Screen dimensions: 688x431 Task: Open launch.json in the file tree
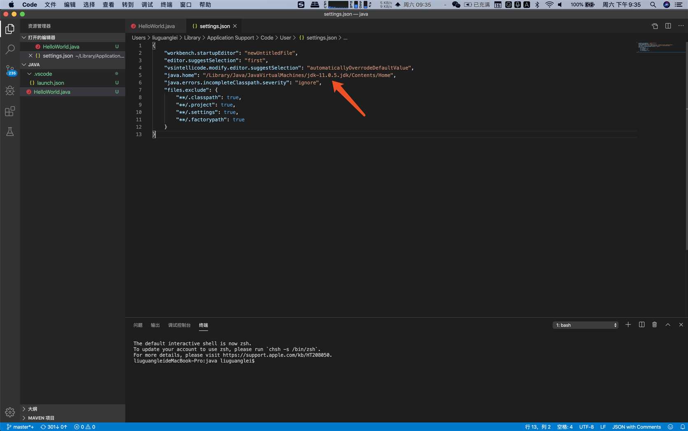click(x=72, y=83)
